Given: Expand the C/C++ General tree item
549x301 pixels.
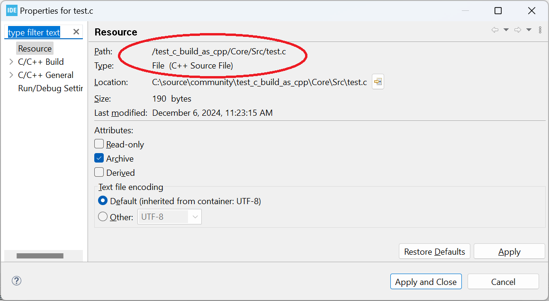Looking at the screenshot, I should pyautogui.click(x=10, y=75).
